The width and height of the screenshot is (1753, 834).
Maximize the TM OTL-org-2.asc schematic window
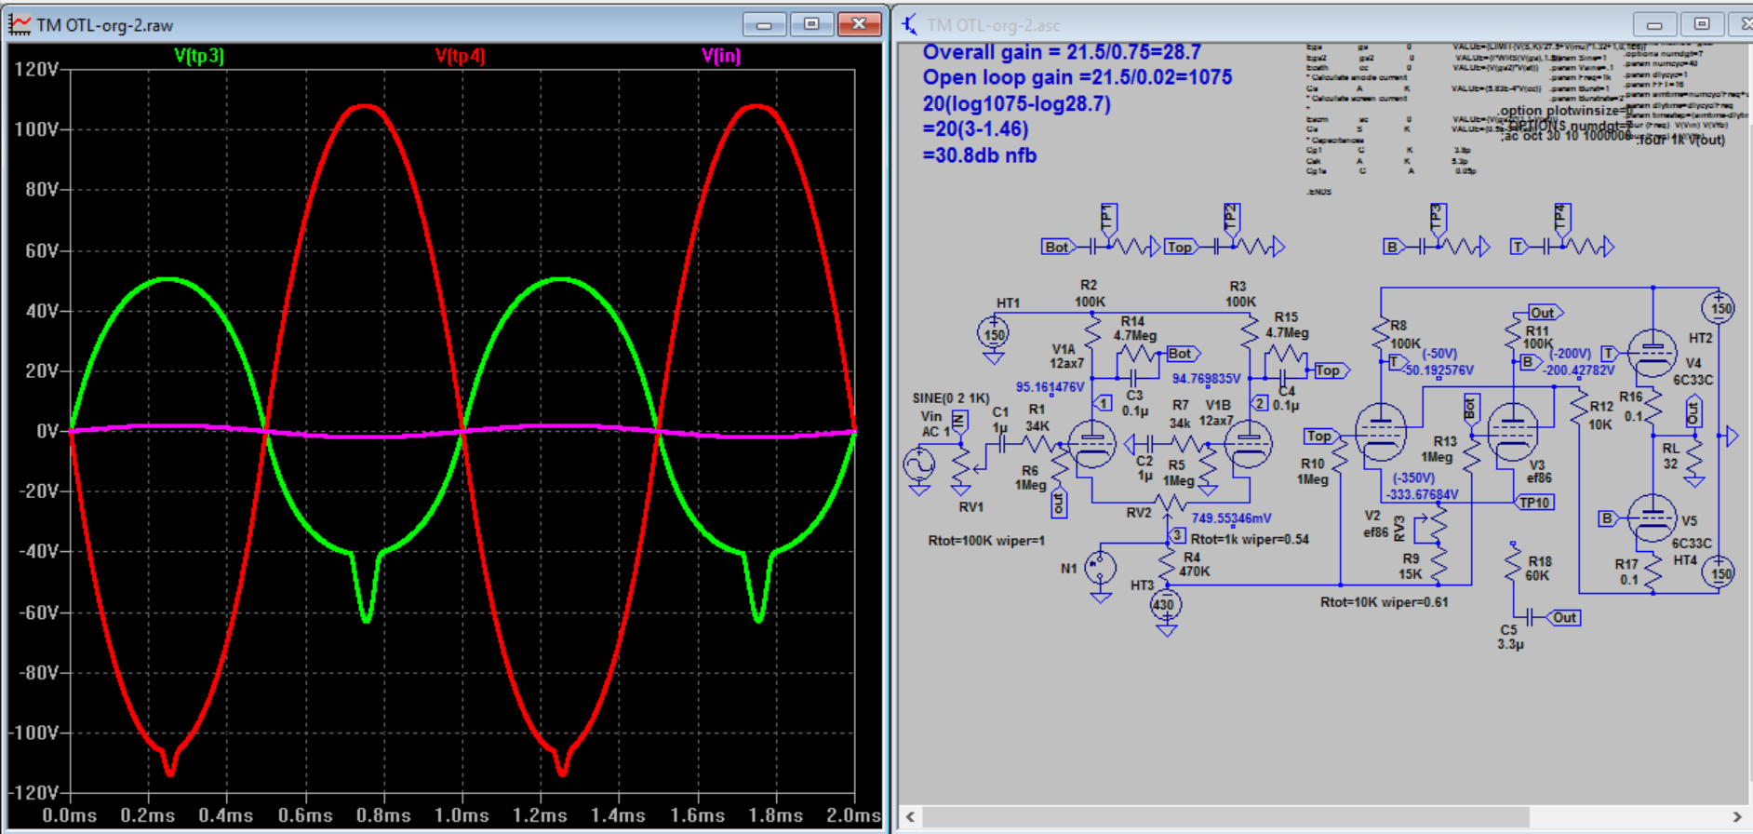click(1702, 24)
